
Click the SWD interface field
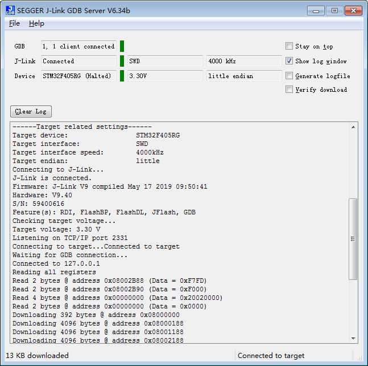point(165,61)
